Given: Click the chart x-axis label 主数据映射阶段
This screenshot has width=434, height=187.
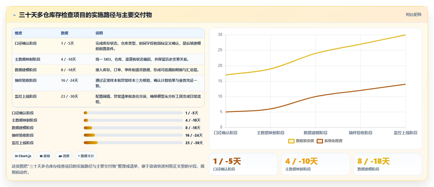Looking at the screenshot, I should 271,133.
